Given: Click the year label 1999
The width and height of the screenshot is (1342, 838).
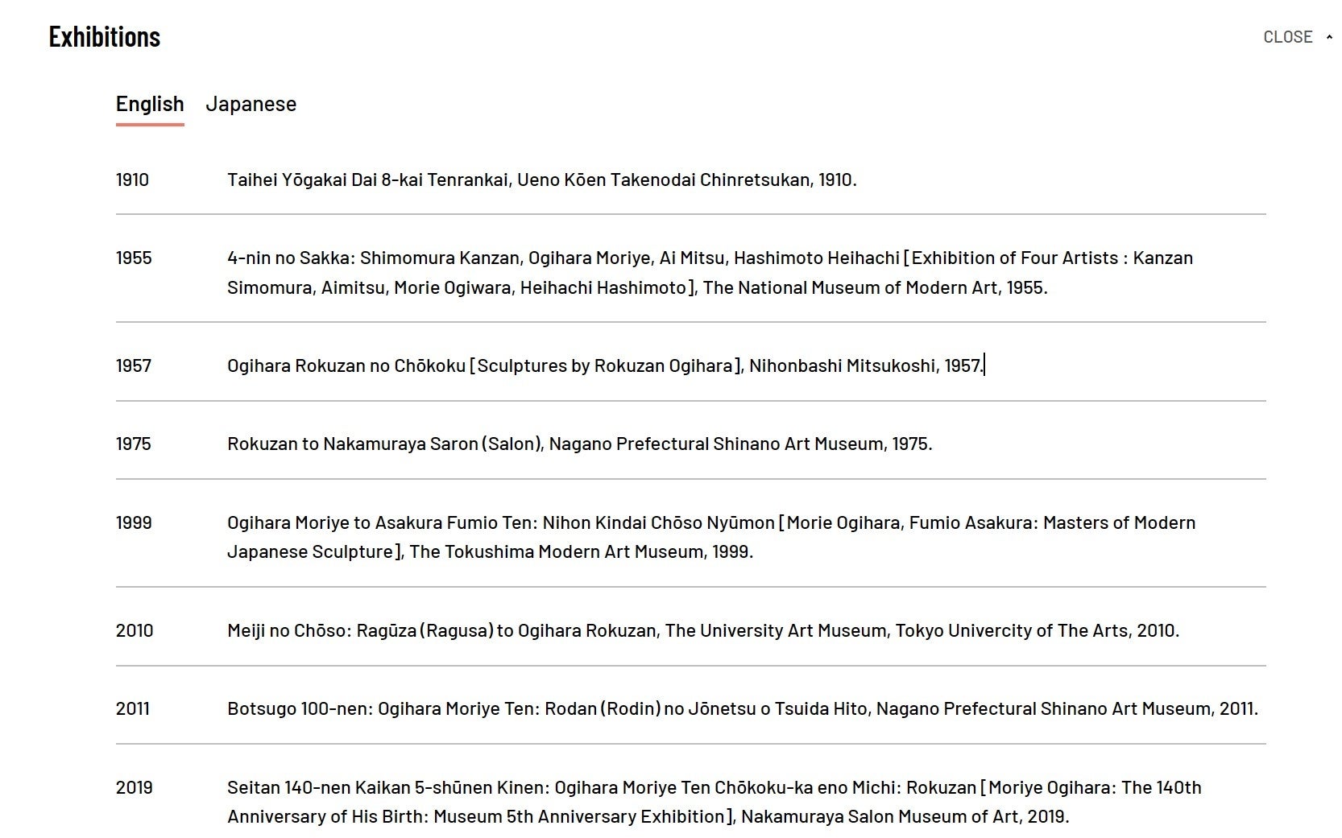Looking at the screenshot, I should tap(134, 522).
